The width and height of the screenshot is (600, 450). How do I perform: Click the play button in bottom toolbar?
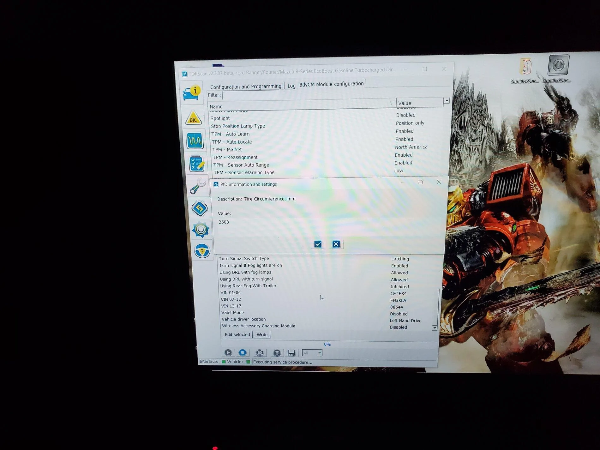228,352
